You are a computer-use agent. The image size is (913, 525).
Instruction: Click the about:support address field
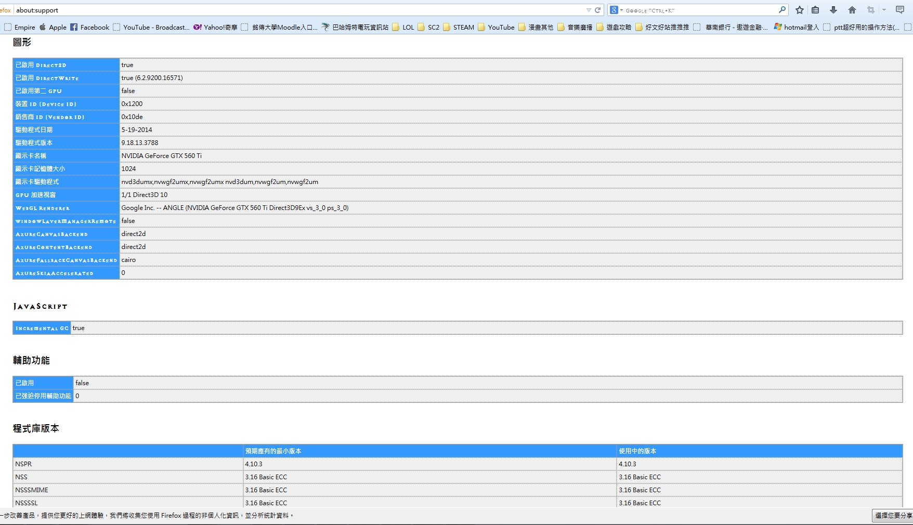point(296,10)
